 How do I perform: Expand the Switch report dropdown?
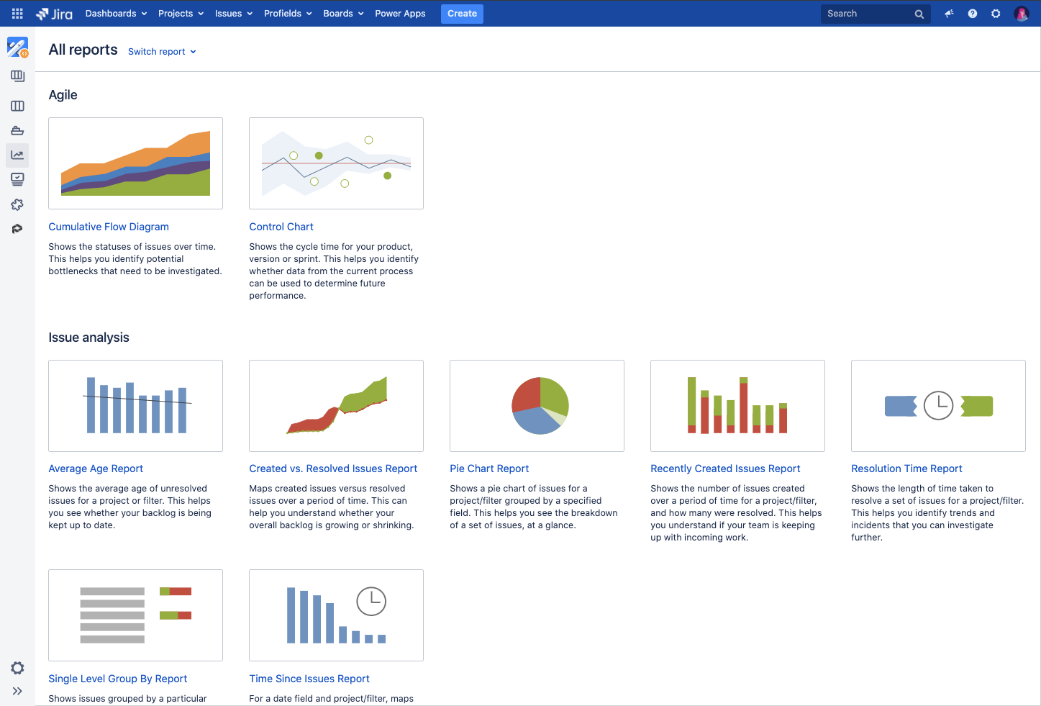pos(161,51)
